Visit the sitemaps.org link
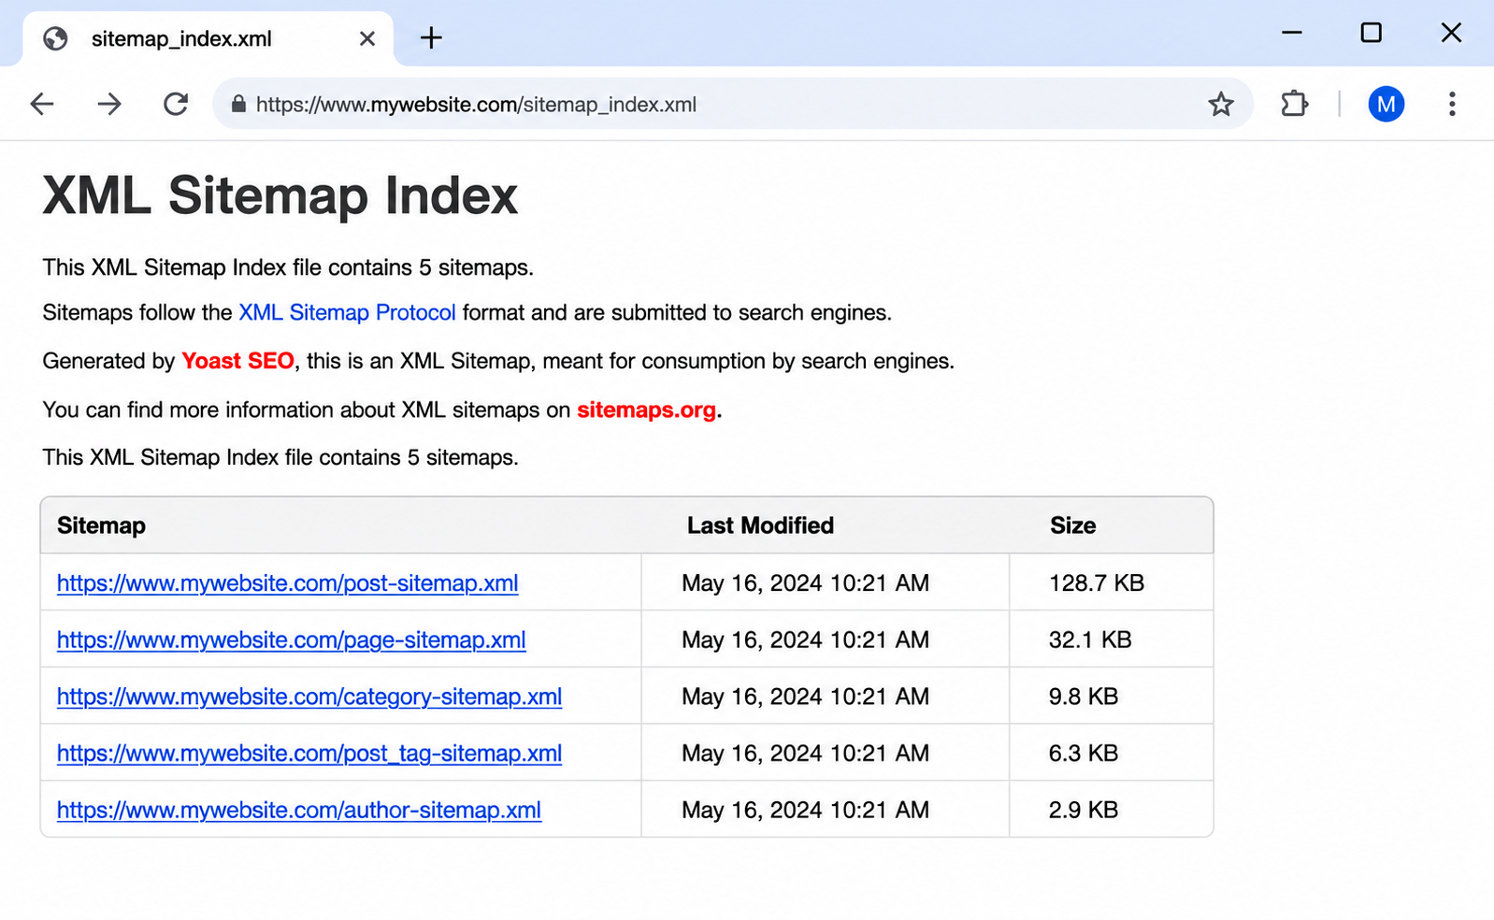Screen dimensions: 1494x920 pyautogui.click(x=646, y=410)
